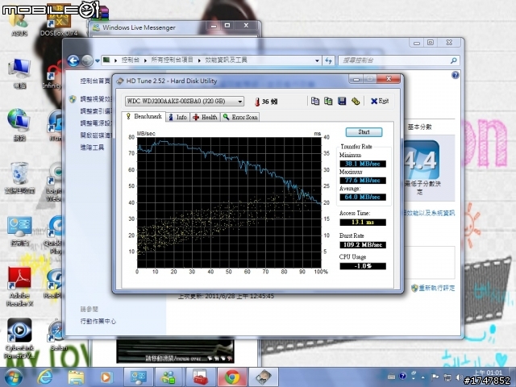Click the copy screenshot icon in HD Tune toolbar
This screenshot has width=516, height=387.
[328, 101]
